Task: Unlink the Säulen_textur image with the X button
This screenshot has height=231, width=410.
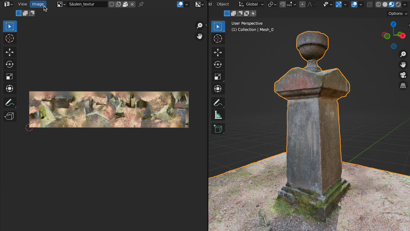Action: (132, 4)
